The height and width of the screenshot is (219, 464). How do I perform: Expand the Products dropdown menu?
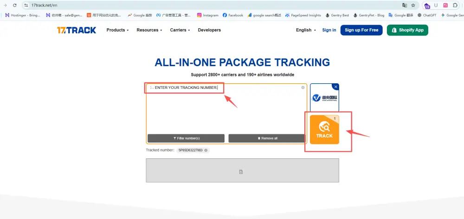[118, 30]
